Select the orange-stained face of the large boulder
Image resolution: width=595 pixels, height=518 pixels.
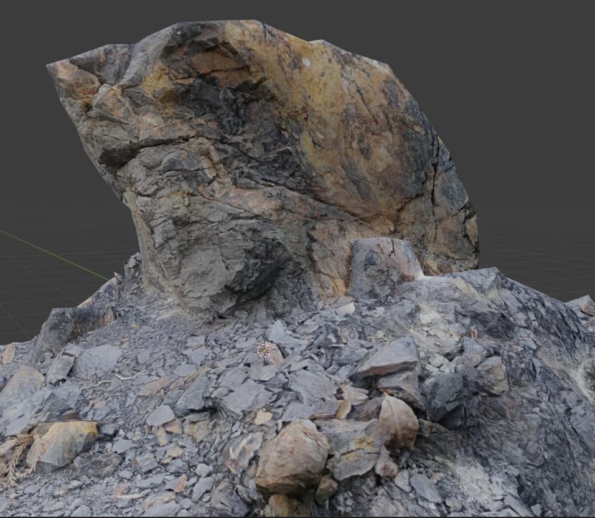point(349,125)
